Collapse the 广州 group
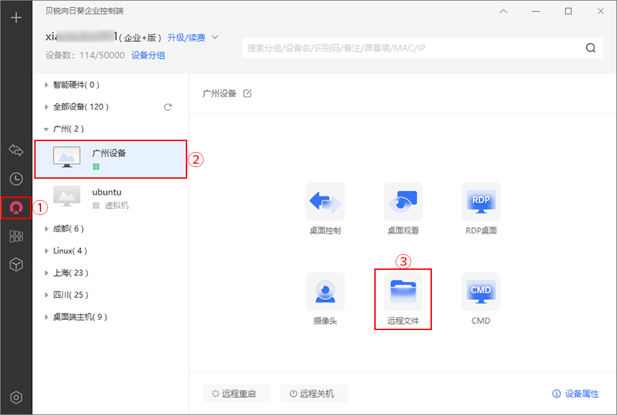The width and height of the screenshot is (617, 415). pos(47,129)
